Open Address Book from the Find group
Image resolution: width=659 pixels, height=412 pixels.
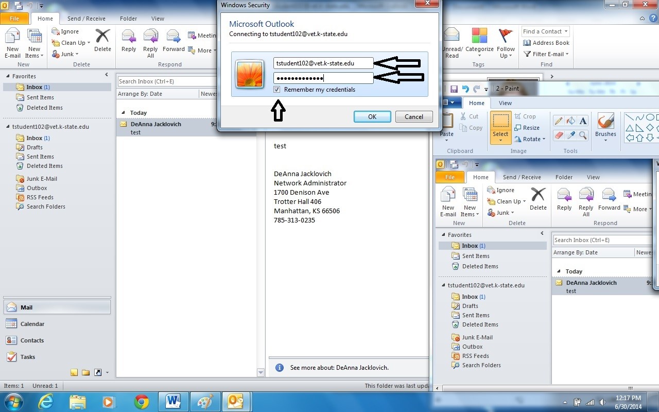click(x=546, y=43)
